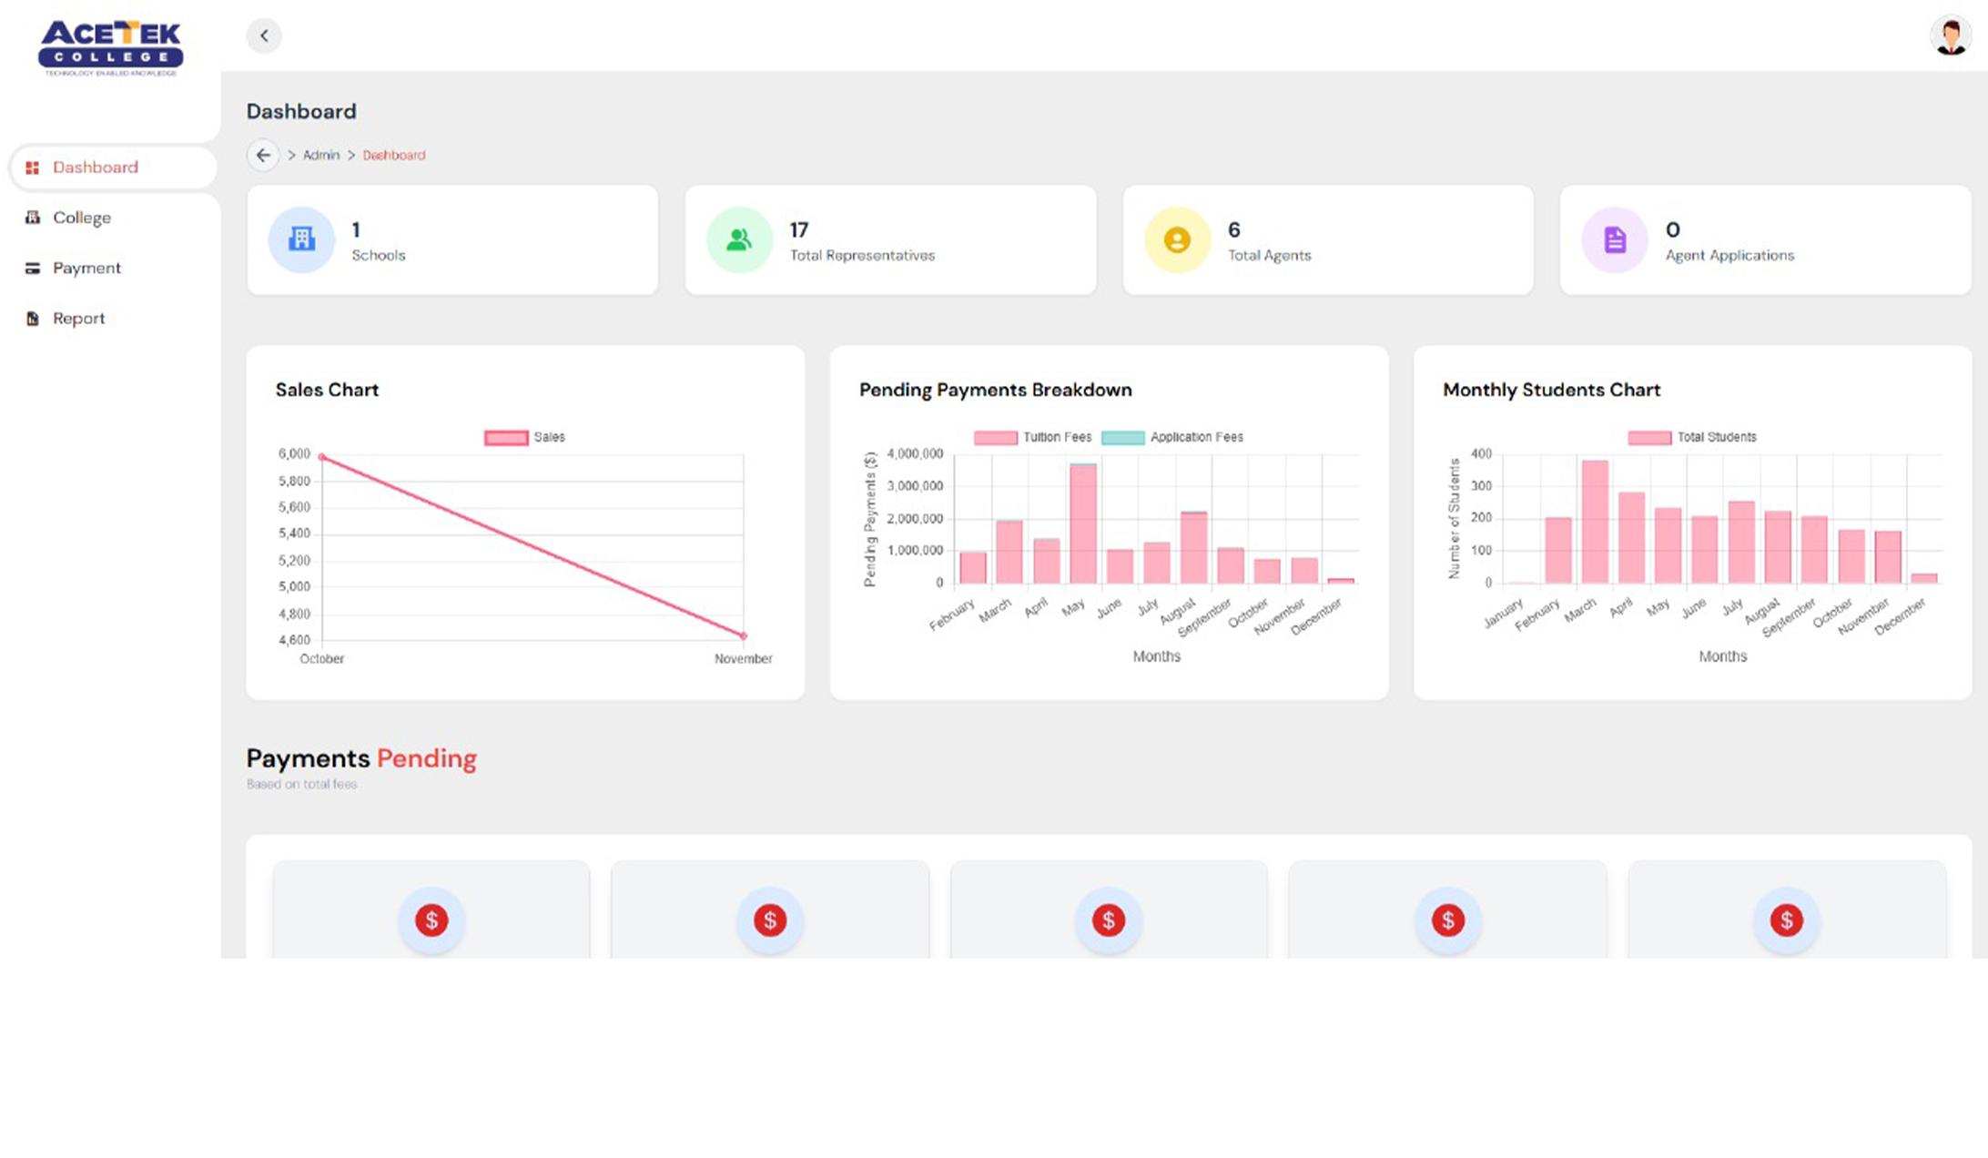Viewport: 1988px width, 1158px height.
Task: Select the Dashboard icon in the sidebar
Action: (33, 168)
